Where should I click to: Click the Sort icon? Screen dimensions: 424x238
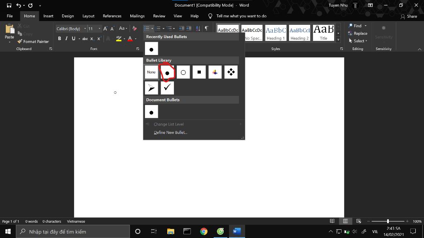click(198, 29)
